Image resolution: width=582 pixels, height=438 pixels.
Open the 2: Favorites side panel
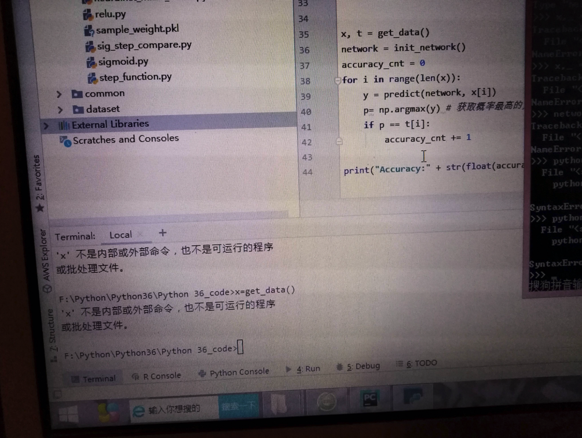pos(39,177)
